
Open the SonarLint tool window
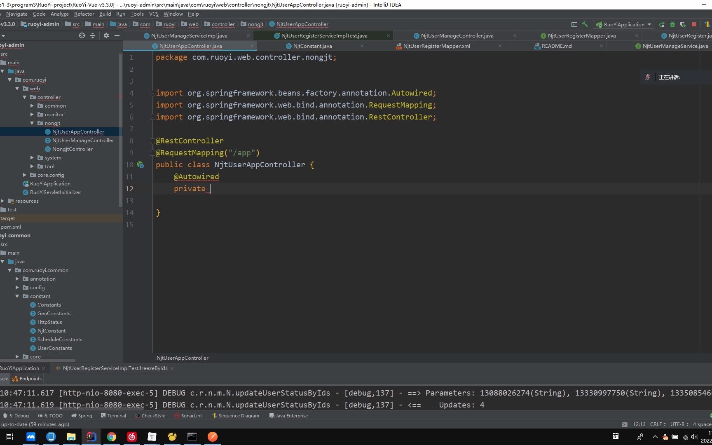click(188, 416)
